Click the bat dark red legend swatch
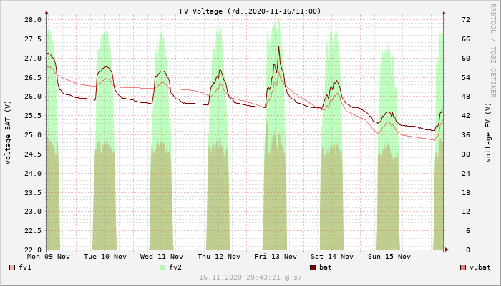501x286 pixels. click(x=313, y=267)
